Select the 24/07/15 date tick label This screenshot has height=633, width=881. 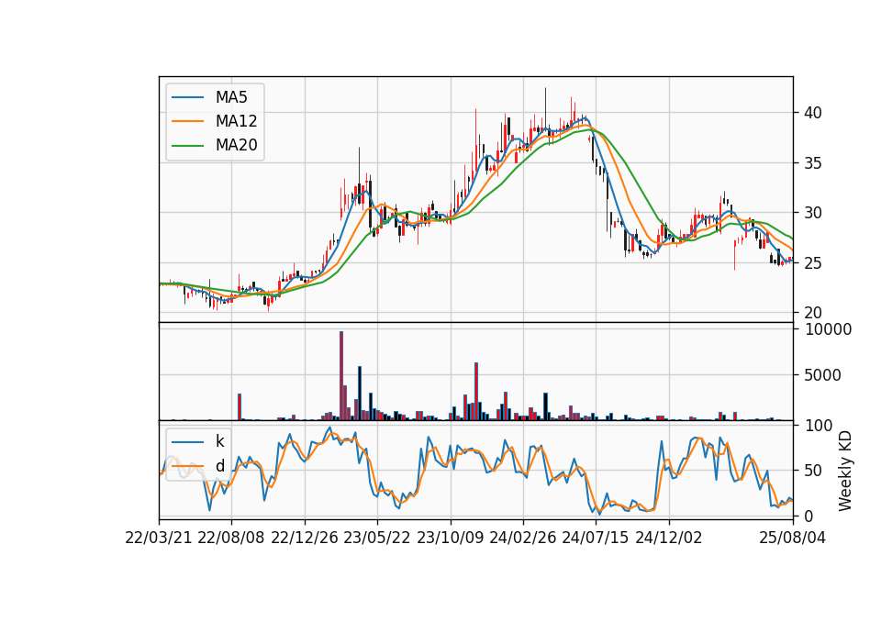(596, 538)
